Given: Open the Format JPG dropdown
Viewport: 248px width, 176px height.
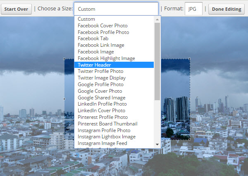Looking at the screenshot, I should pyautogui.click(x=193, y=9).
